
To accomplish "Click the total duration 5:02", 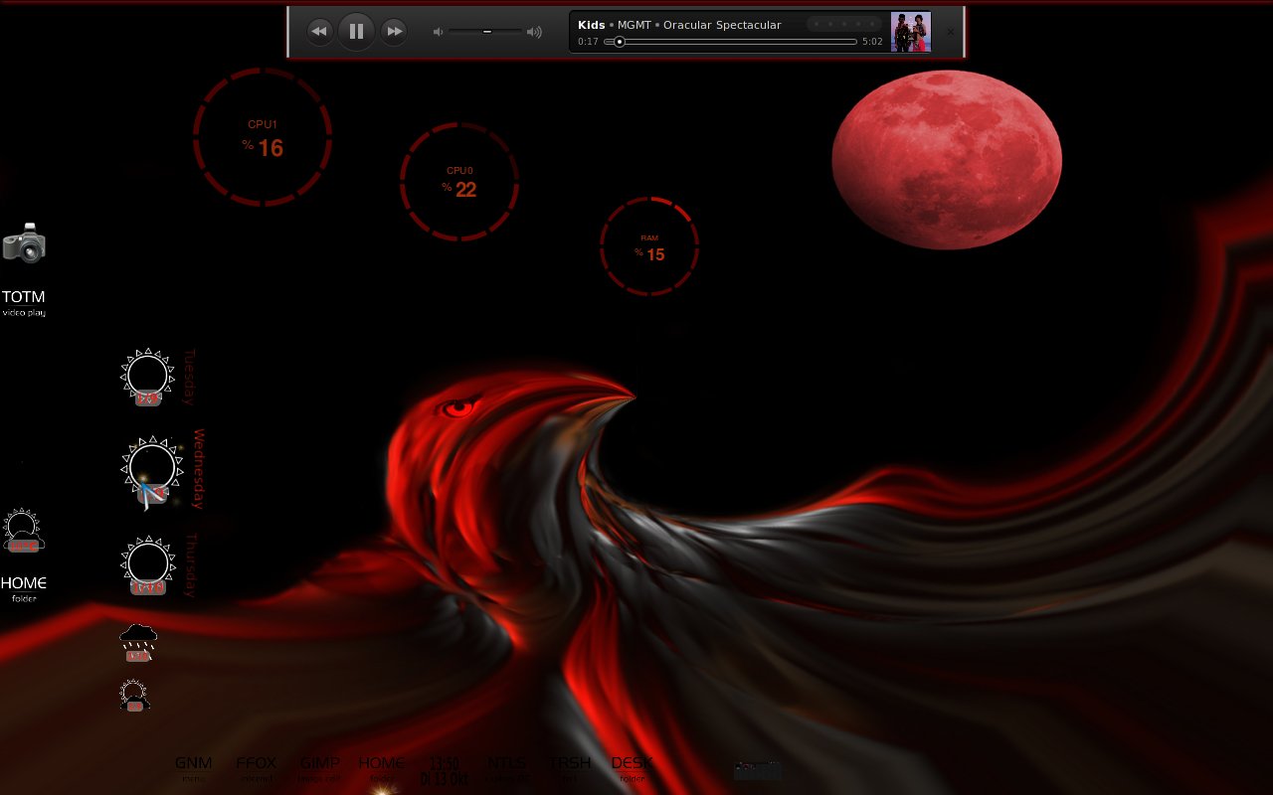I will coord(872,42).
